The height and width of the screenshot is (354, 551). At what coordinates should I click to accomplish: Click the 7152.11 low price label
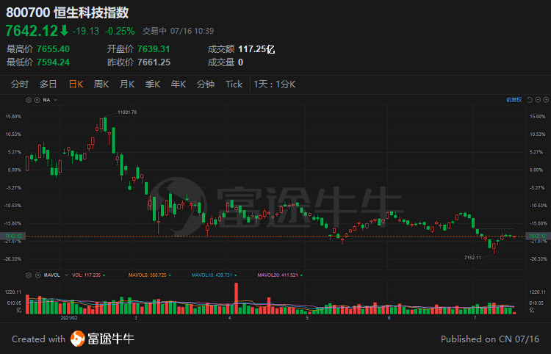472,258
